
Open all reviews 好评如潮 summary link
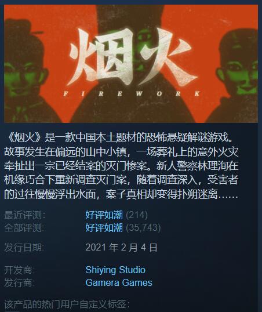pos(104,228)
